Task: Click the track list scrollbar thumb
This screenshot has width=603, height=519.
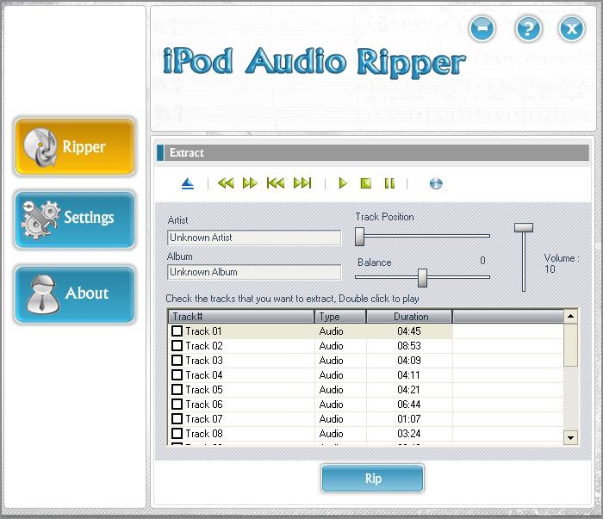Action: pyautogui.click(x=570, y=345)
